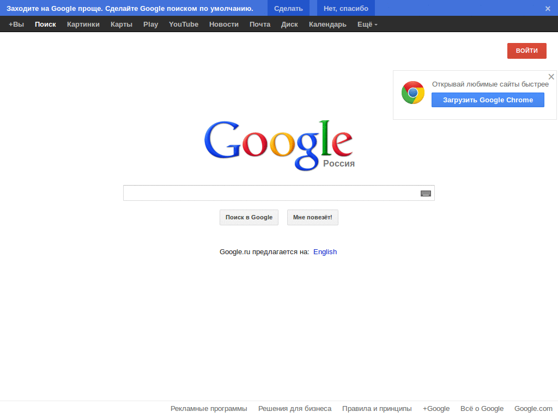Click Загрузить Google Chrome button

tap(488, 100)
